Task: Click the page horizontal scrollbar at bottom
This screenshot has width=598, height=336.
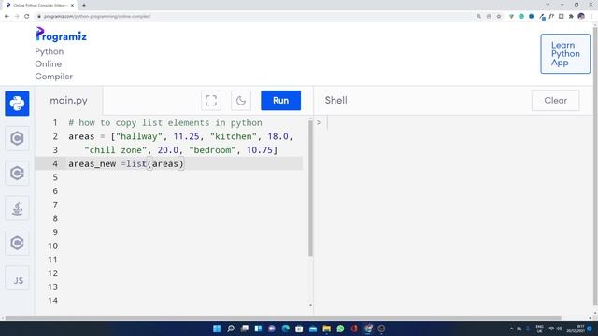Action: click(282, 318)
